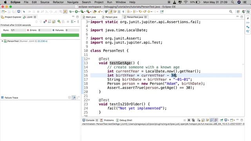This screenshot has width=251, height=141.
Task: Click the green JUnit progress bar
Action: click(x=40, y=35)
